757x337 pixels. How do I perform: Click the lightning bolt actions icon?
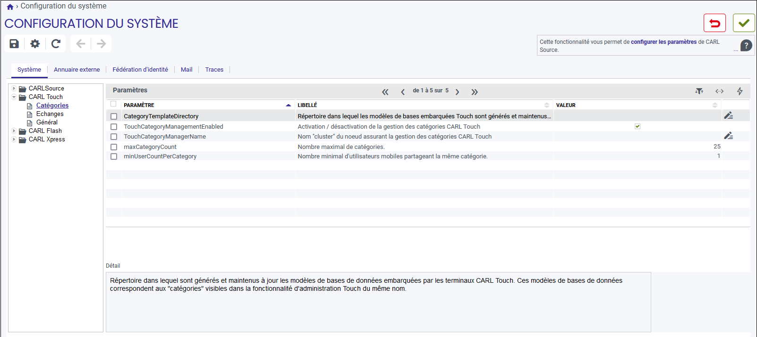740,91
